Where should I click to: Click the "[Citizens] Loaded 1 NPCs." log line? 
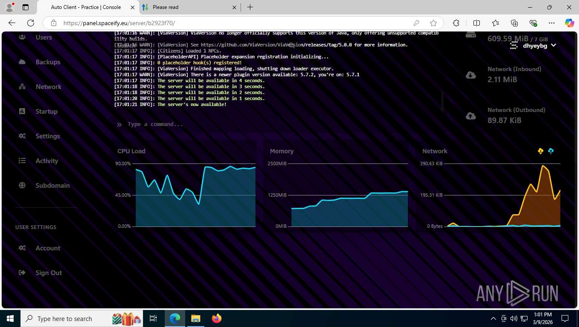coord(168,51)
